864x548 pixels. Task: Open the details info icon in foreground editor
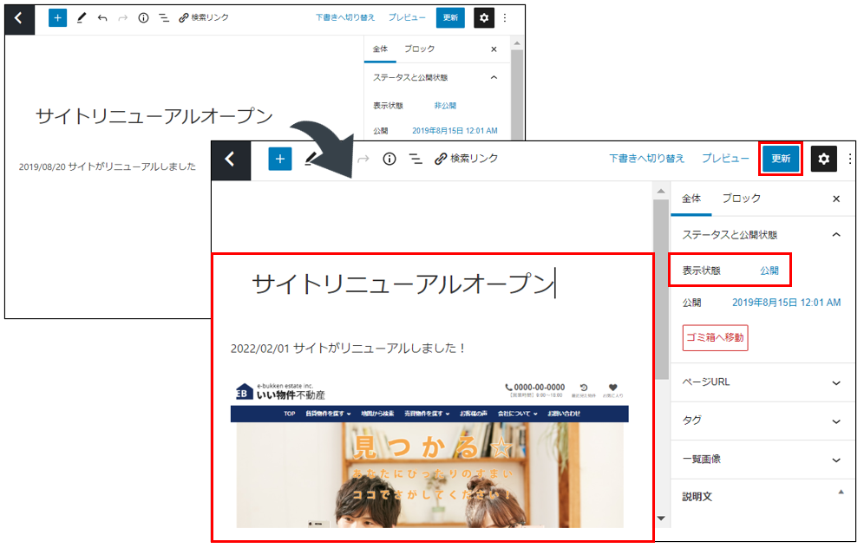[389, 159]
